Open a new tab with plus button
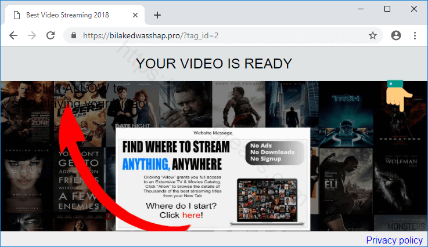Viewport: 428px width, 247px height. click(x=157, y=15)
